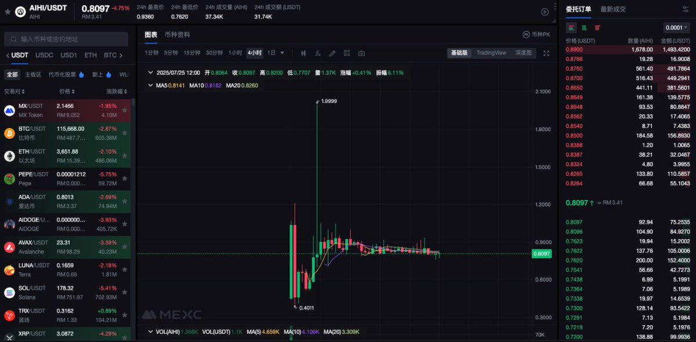Filter pairs by 全部

(x=12, y=74)
